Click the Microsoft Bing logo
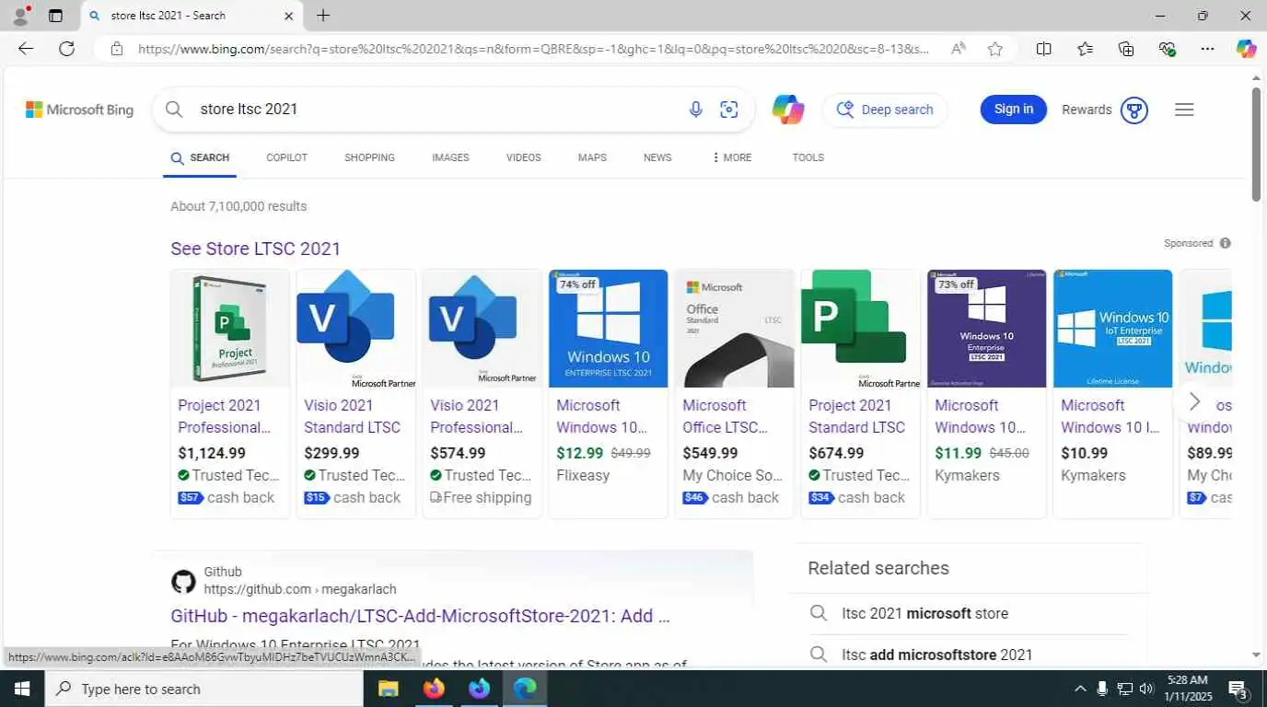This screenshot has height=707, width=1267. tap(79, 110)
